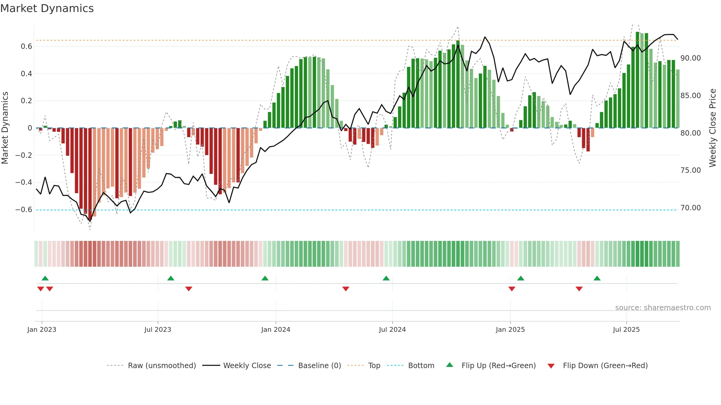Click the Market Dynamics chart title
Viewport: 721px width, 405px height.
coord(47,8)
